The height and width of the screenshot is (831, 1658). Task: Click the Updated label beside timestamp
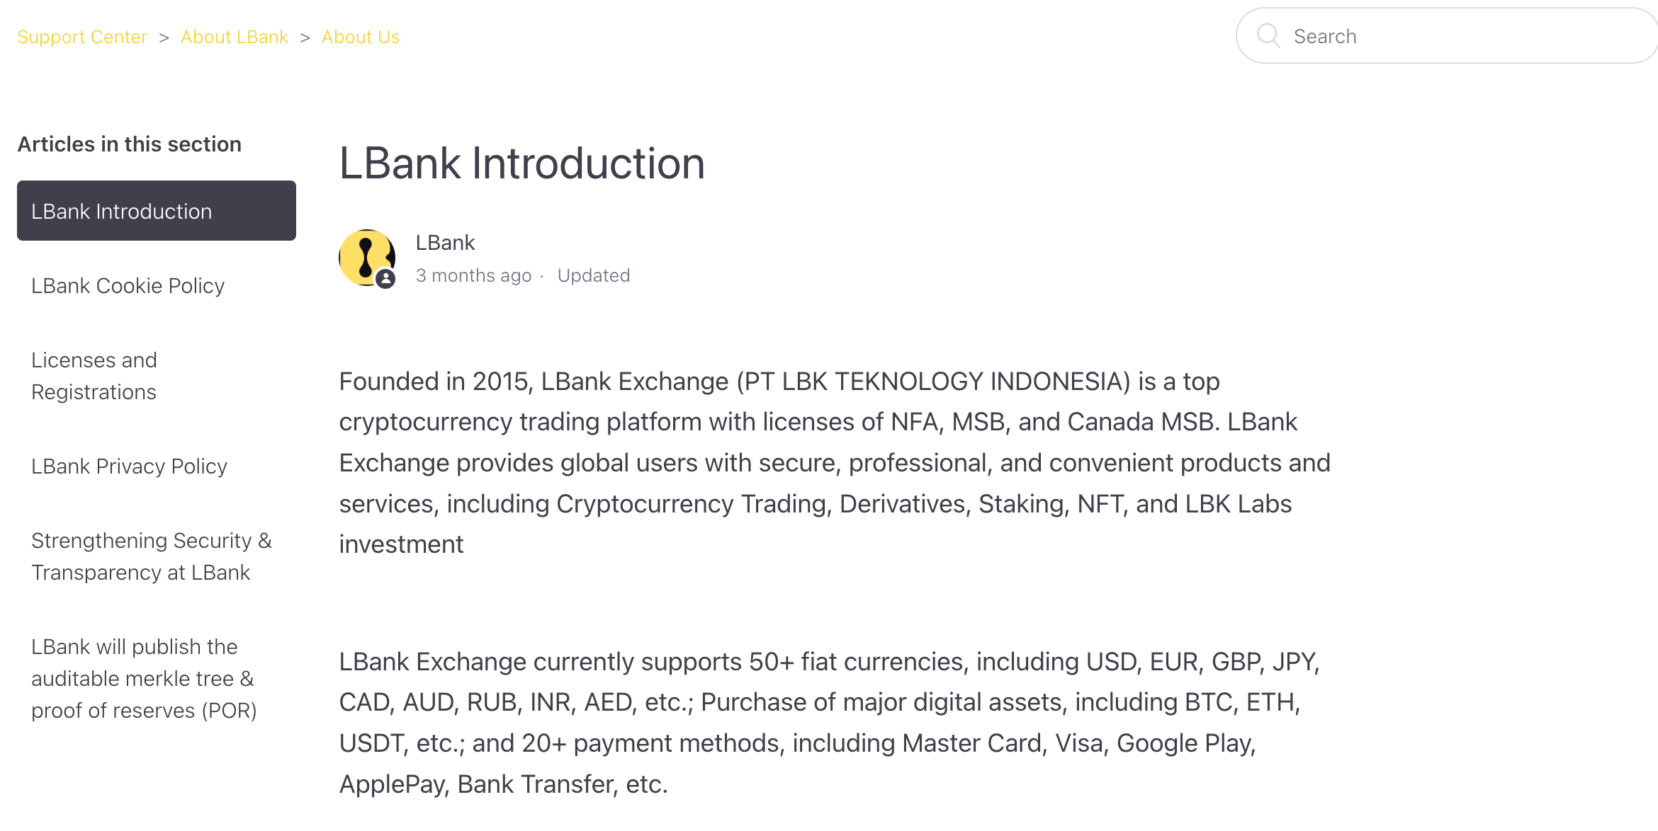[x=594, y=275]
